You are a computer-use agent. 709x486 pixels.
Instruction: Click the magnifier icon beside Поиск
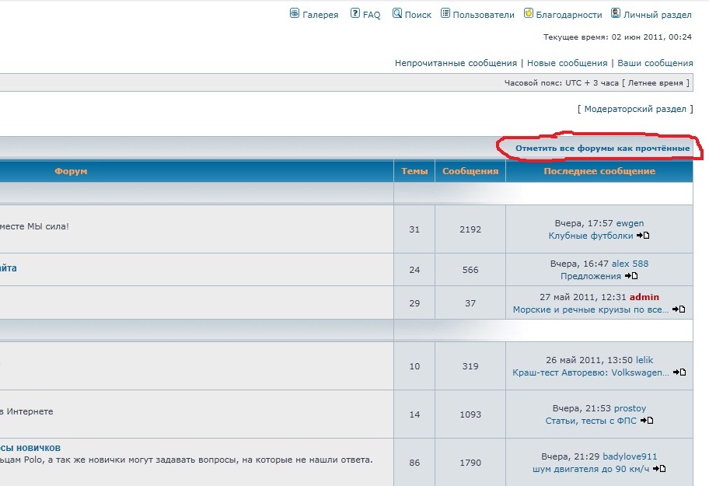coord(397,13)
